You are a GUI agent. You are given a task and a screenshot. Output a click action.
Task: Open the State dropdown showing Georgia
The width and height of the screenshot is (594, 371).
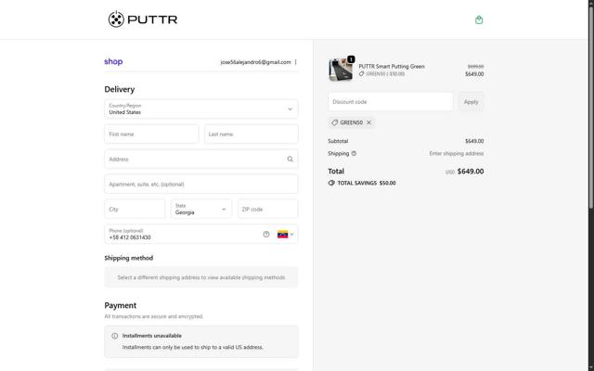[201, 210]
